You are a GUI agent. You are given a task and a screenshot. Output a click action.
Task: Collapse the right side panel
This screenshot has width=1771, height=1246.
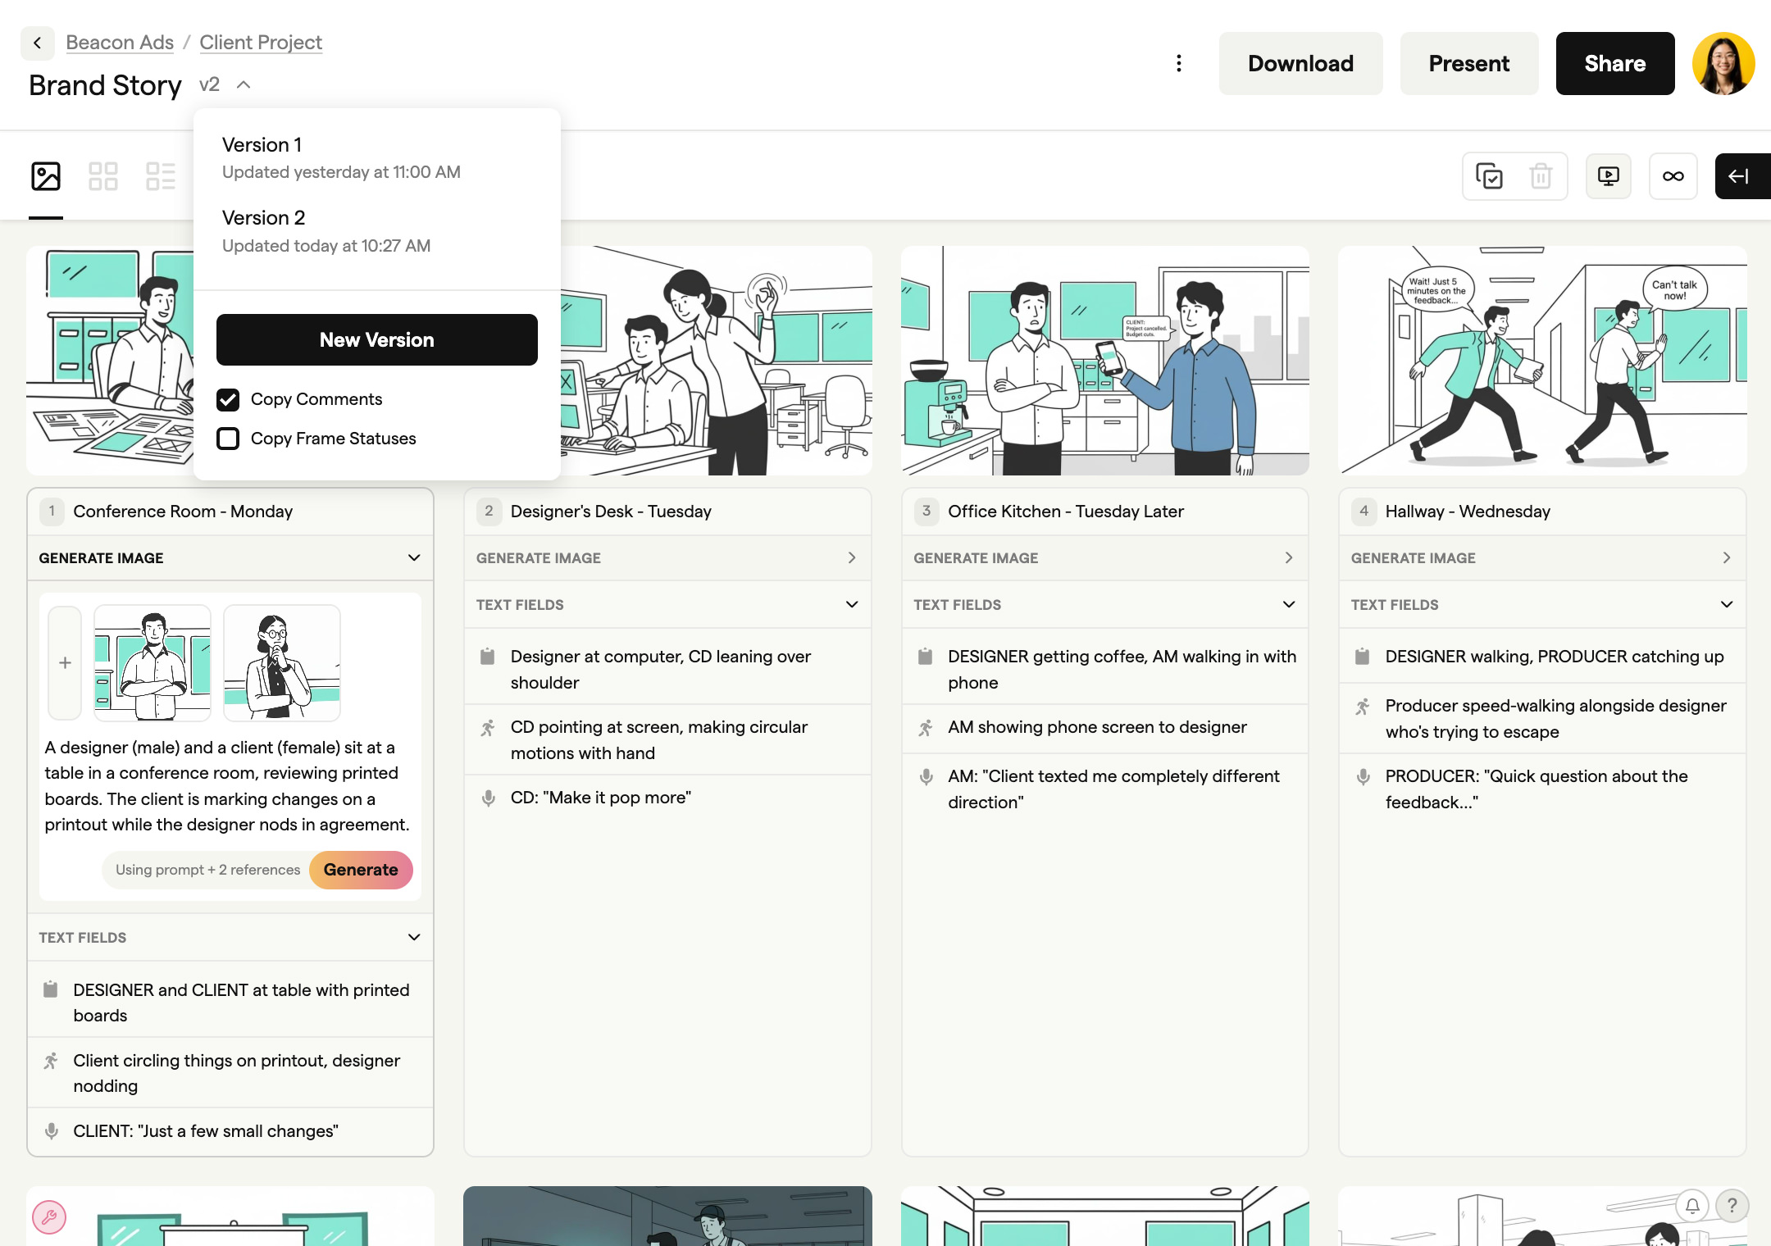[1741, 175]
